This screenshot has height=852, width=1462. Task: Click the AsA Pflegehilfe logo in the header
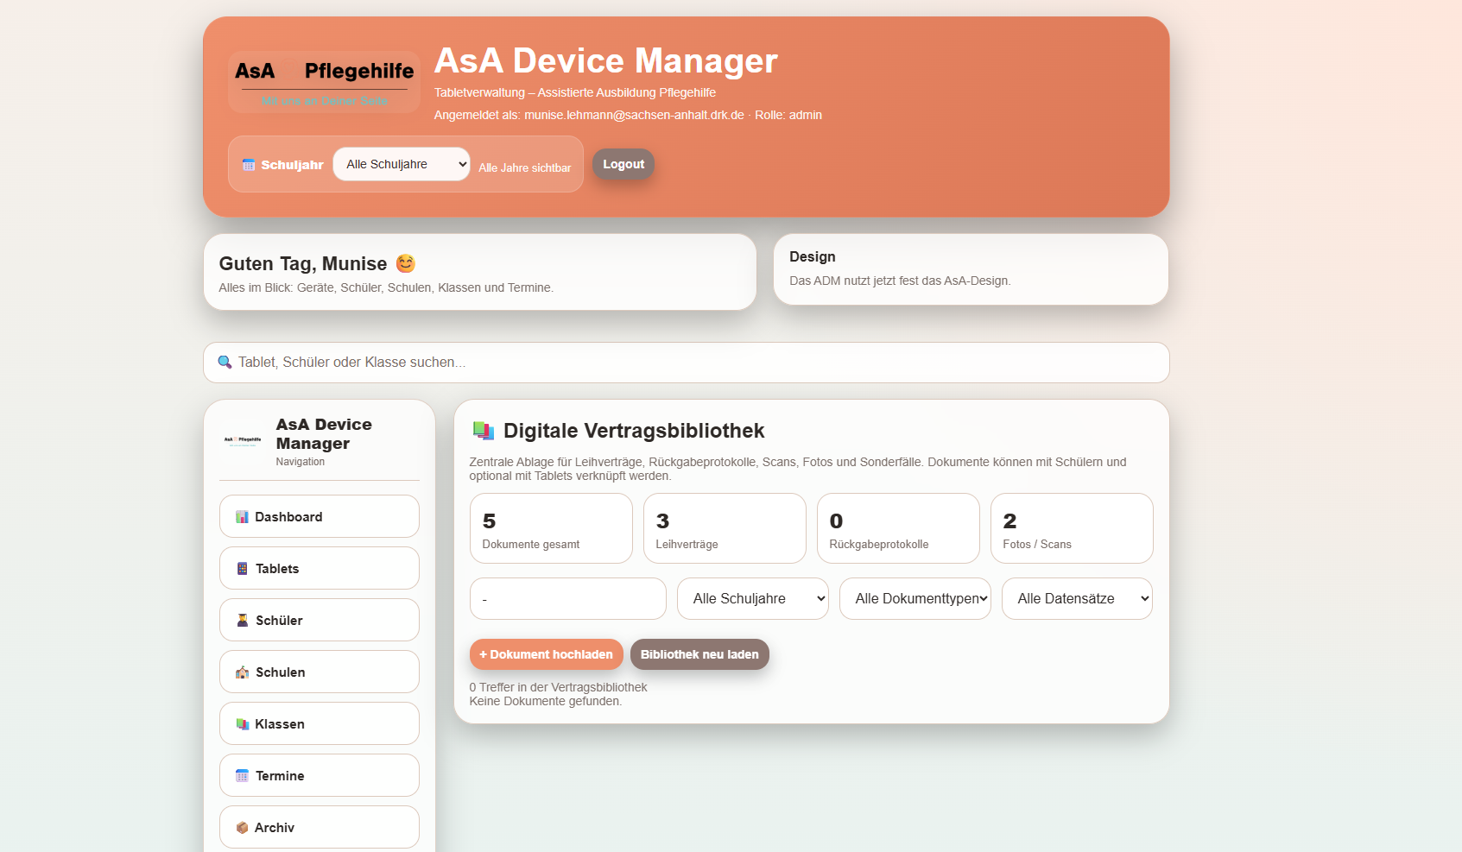pos(324,82)
